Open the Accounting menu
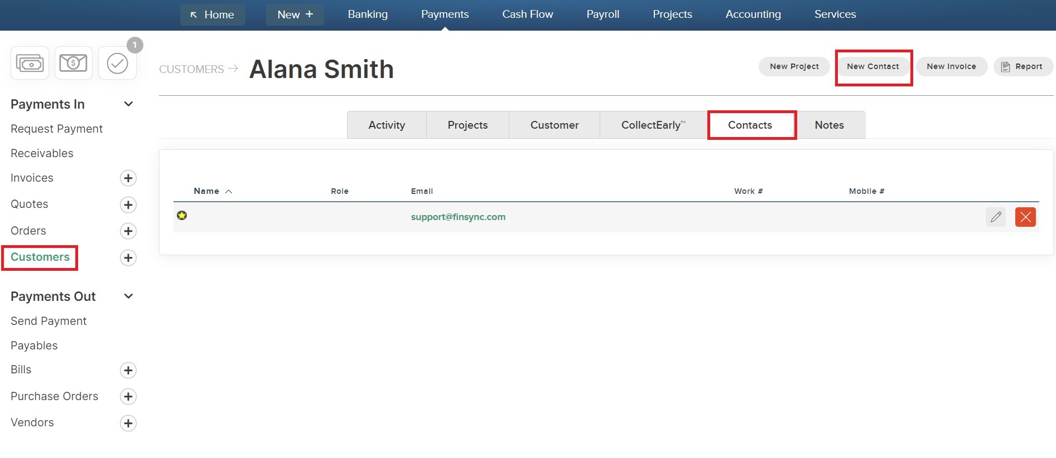 click(x=753, y=14)
